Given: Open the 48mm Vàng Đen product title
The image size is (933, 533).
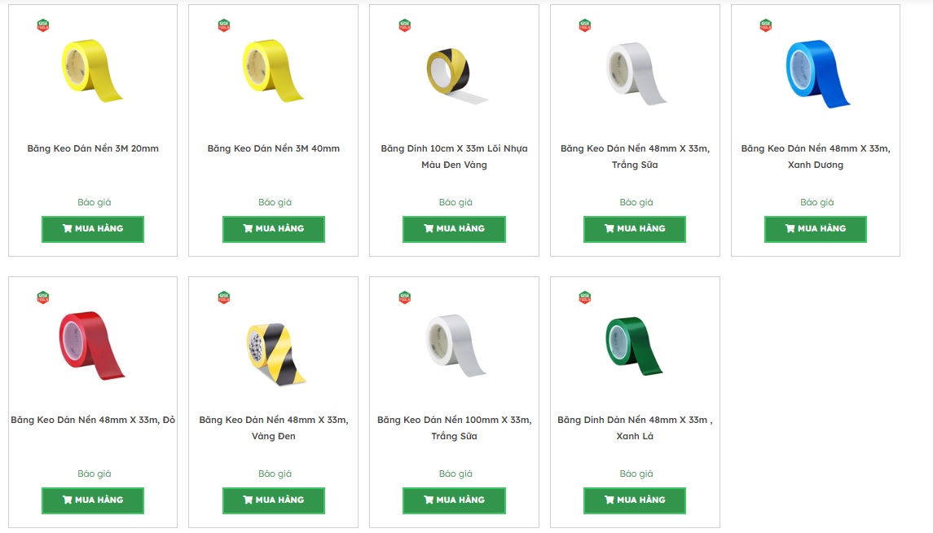Looking at the screenshot, I should [x=274, y=428].
